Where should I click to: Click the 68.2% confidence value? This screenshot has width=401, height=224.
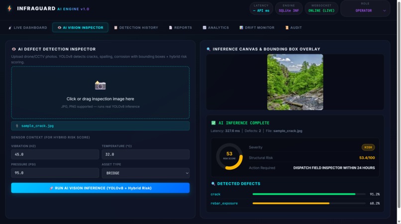(x=375, y=204)
